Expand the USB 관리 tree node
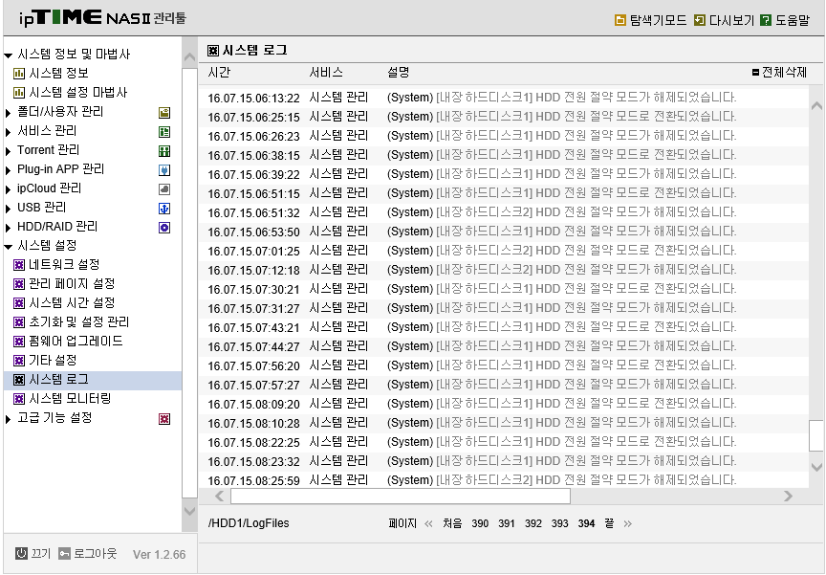 coord(8,209)
